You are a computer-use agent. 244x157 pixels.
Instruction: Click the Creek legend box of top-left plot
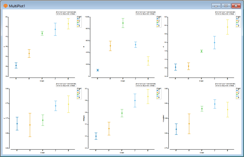coord(79,21)
